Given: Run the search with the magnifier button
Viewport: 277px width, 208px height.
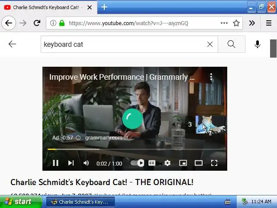Looking at the screenshot, I should tap(232, 44).
